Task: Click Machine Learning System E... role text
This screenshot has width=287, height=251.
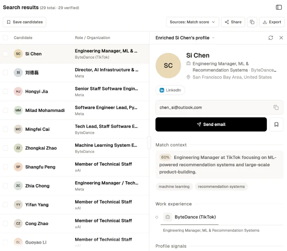Action: click(106, 145)
